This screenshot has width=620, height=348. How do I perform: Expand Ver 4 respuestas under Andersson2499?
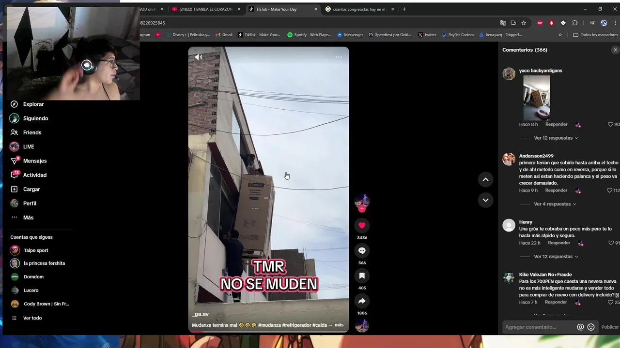click(x=555, y=204)
